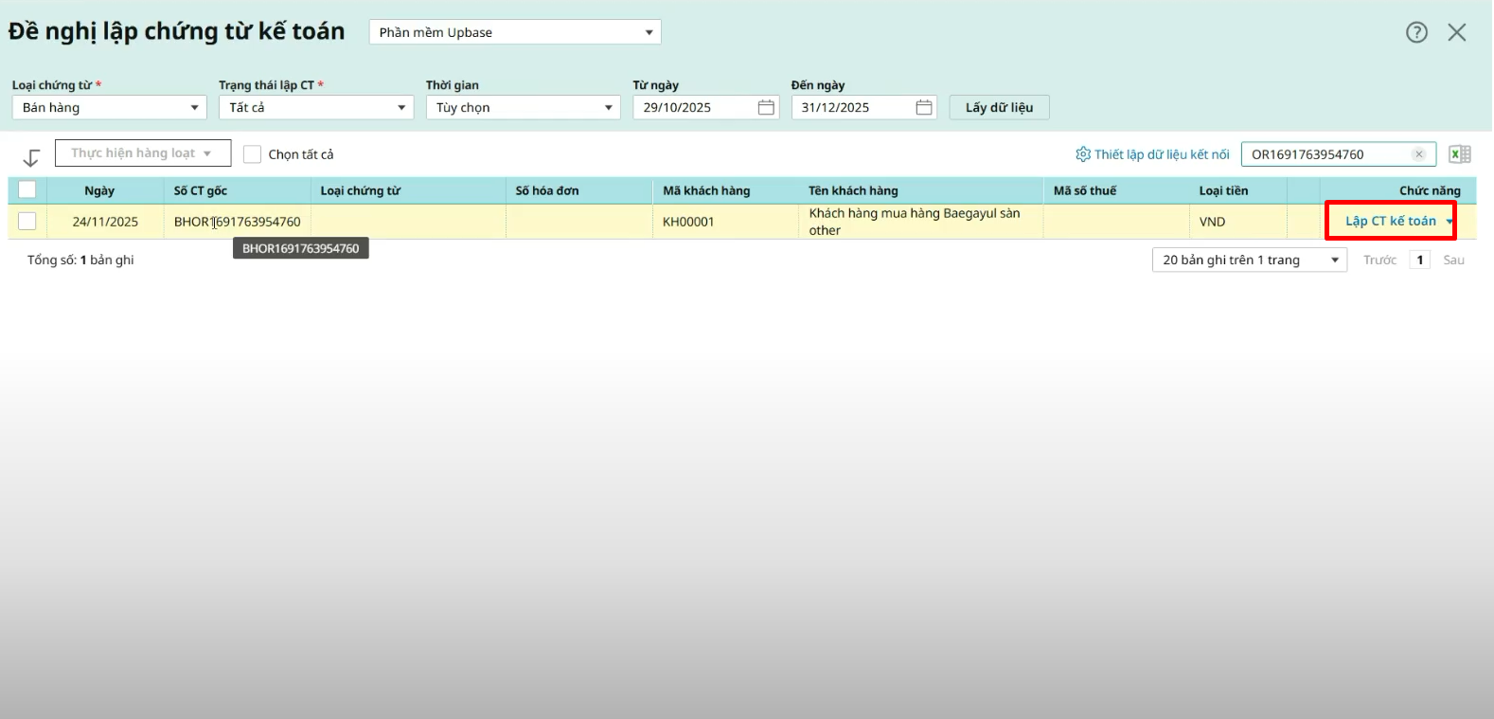Select the row checkbox for 24/11/2025
The height and width of the screenshot is (719, 1494).
point(27,221)
